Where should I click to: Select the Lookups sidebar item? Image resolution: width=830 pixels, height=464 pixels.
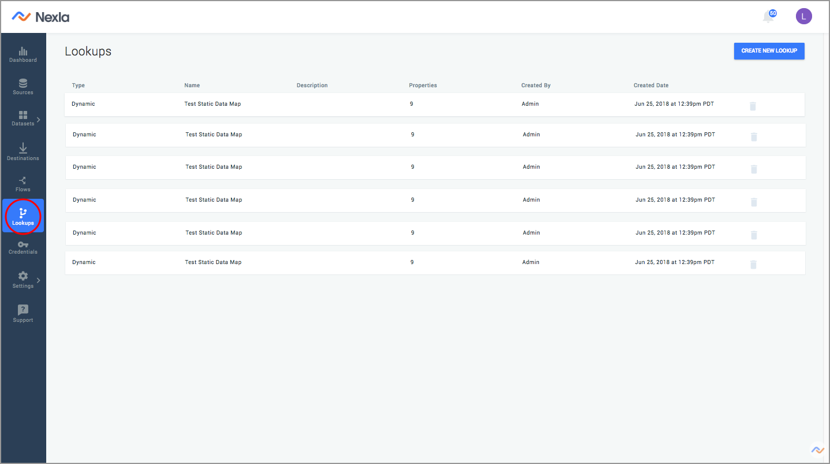click(x=23, y=216)
